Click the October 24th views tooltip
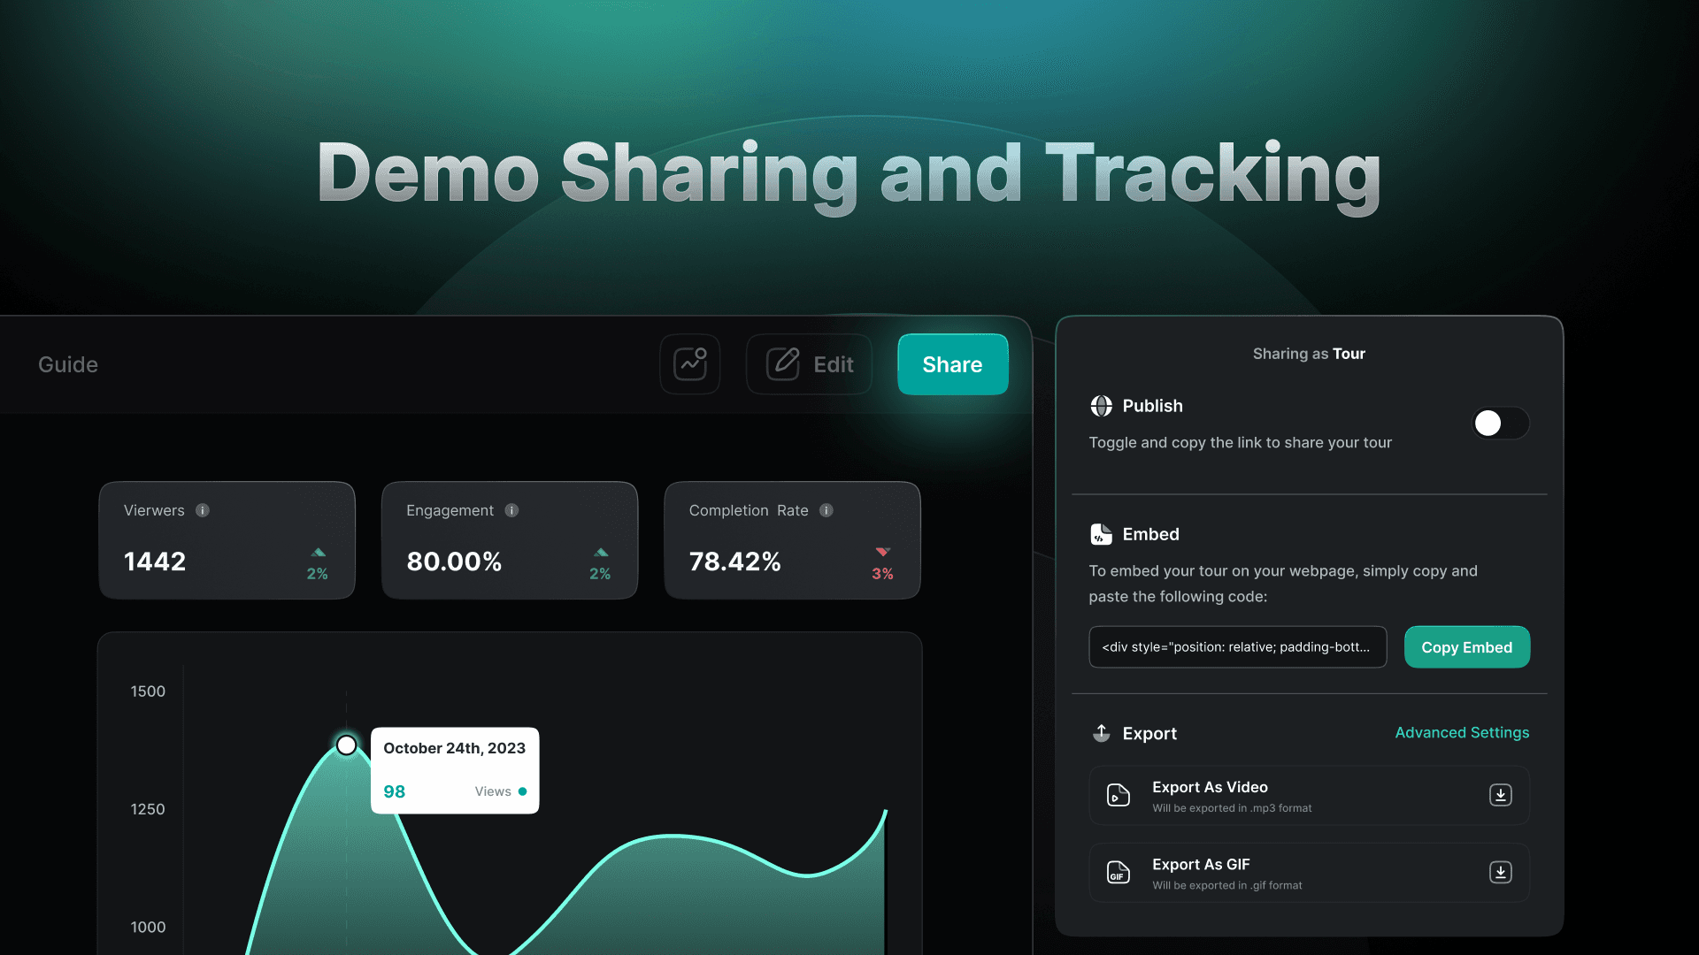 tap(455, 770)
